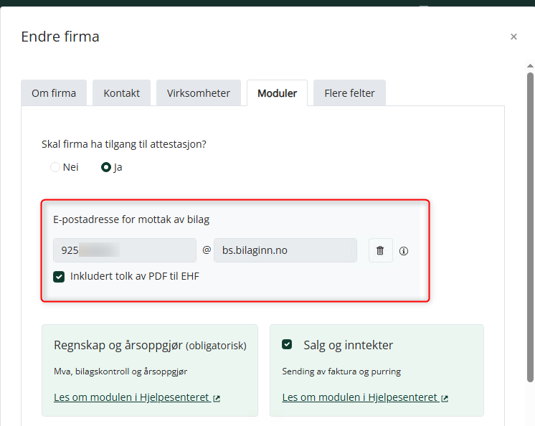This screenshot has width=535, height=426.
Task: Switch to the Om firma tab
Action: [54, 93]
